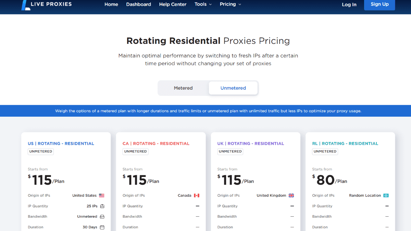The image size is (411, 231).
Task: Click the IP Quantity icon beside 25 IPs
Action: point(102,206)
